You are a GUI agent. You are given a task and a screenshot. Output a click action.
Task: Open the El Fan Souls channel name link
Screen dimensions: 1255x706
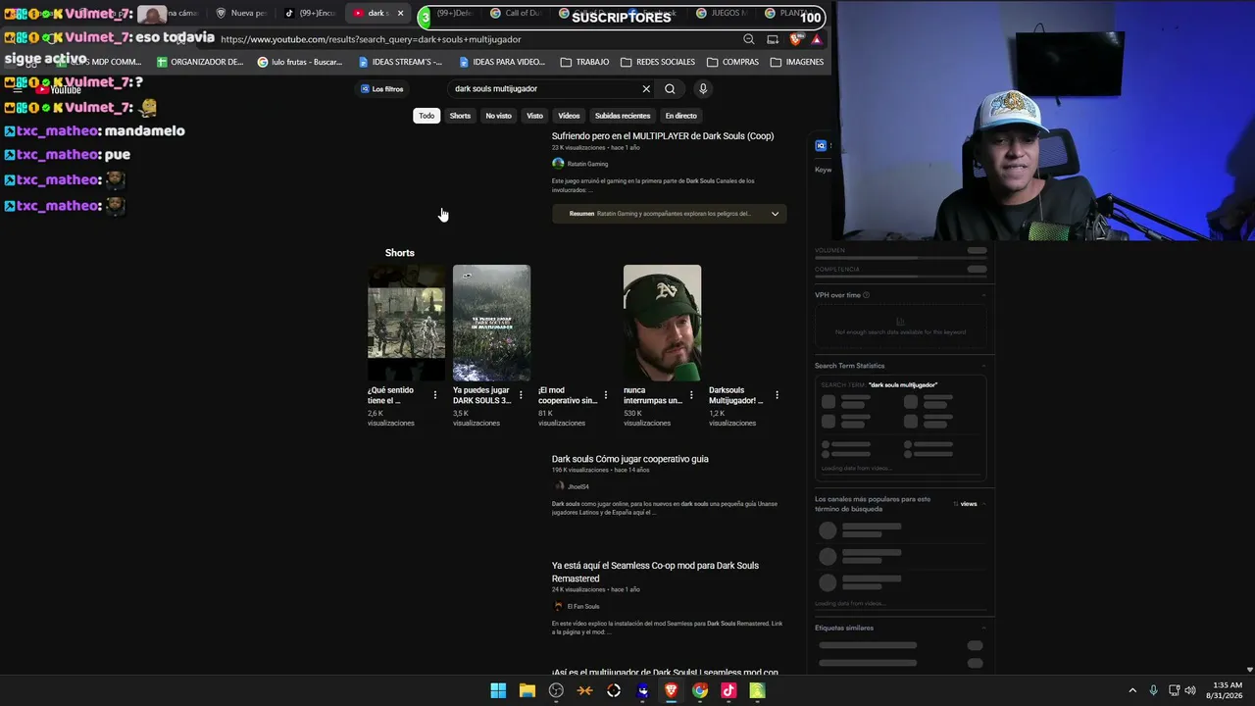click(583, 606)
